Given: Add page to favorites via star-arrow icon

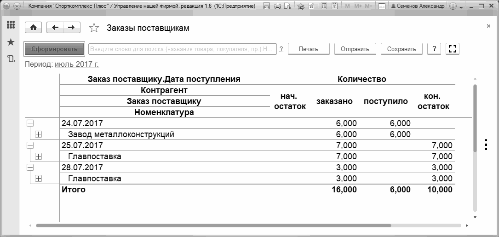Looking at the screenshot, I should 301,6.
